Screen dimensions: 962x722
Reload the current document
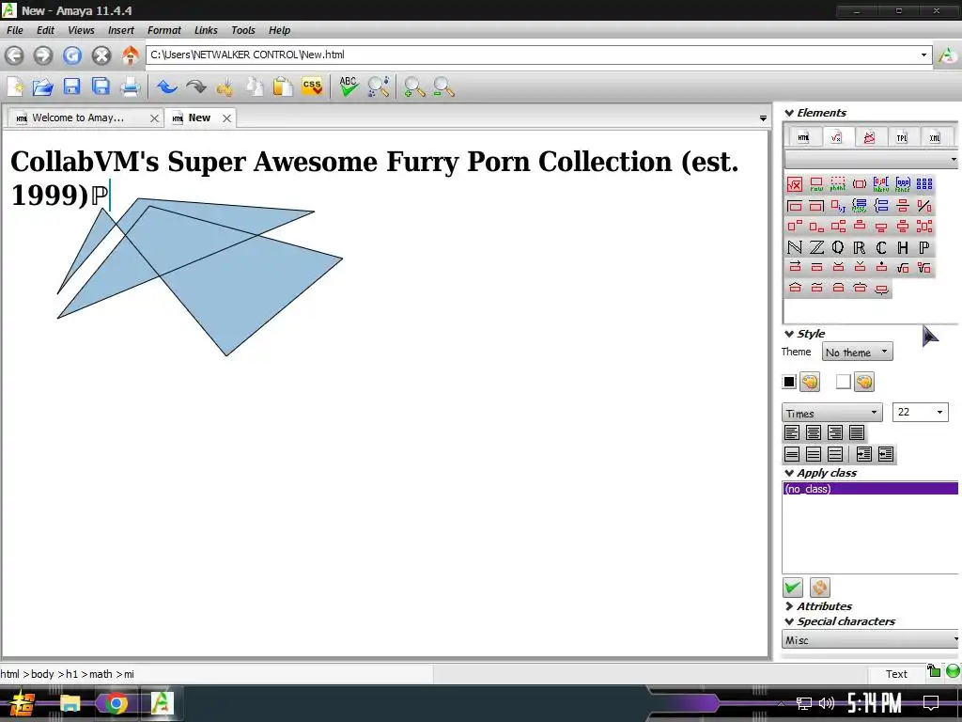pos(71,55)
